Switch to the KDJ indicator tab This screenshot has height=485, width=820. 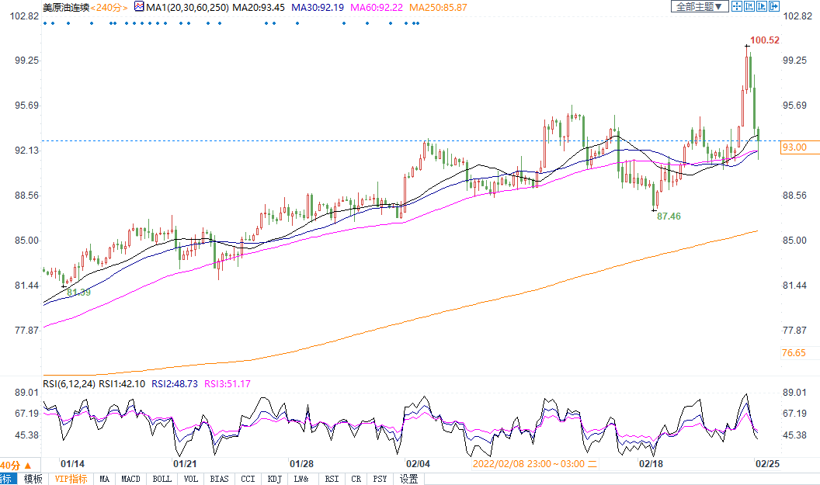click(x=274, y=479)
